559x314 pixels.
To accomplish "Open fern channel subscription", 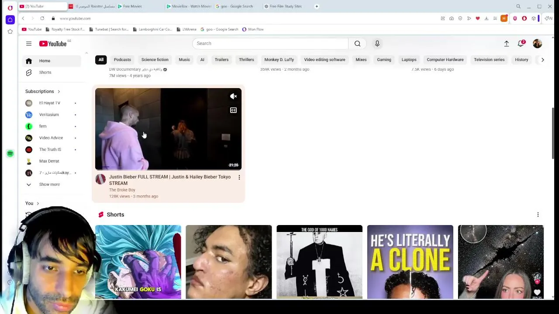I will [x=43, y=126].
